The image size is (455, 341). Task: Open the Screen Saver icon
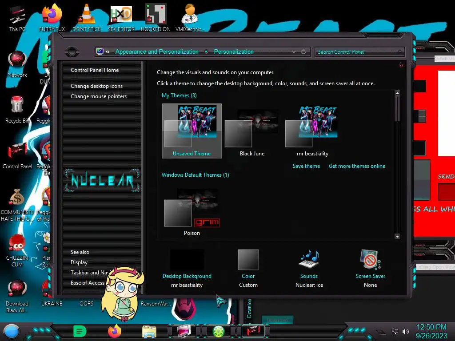pos(370,259)
